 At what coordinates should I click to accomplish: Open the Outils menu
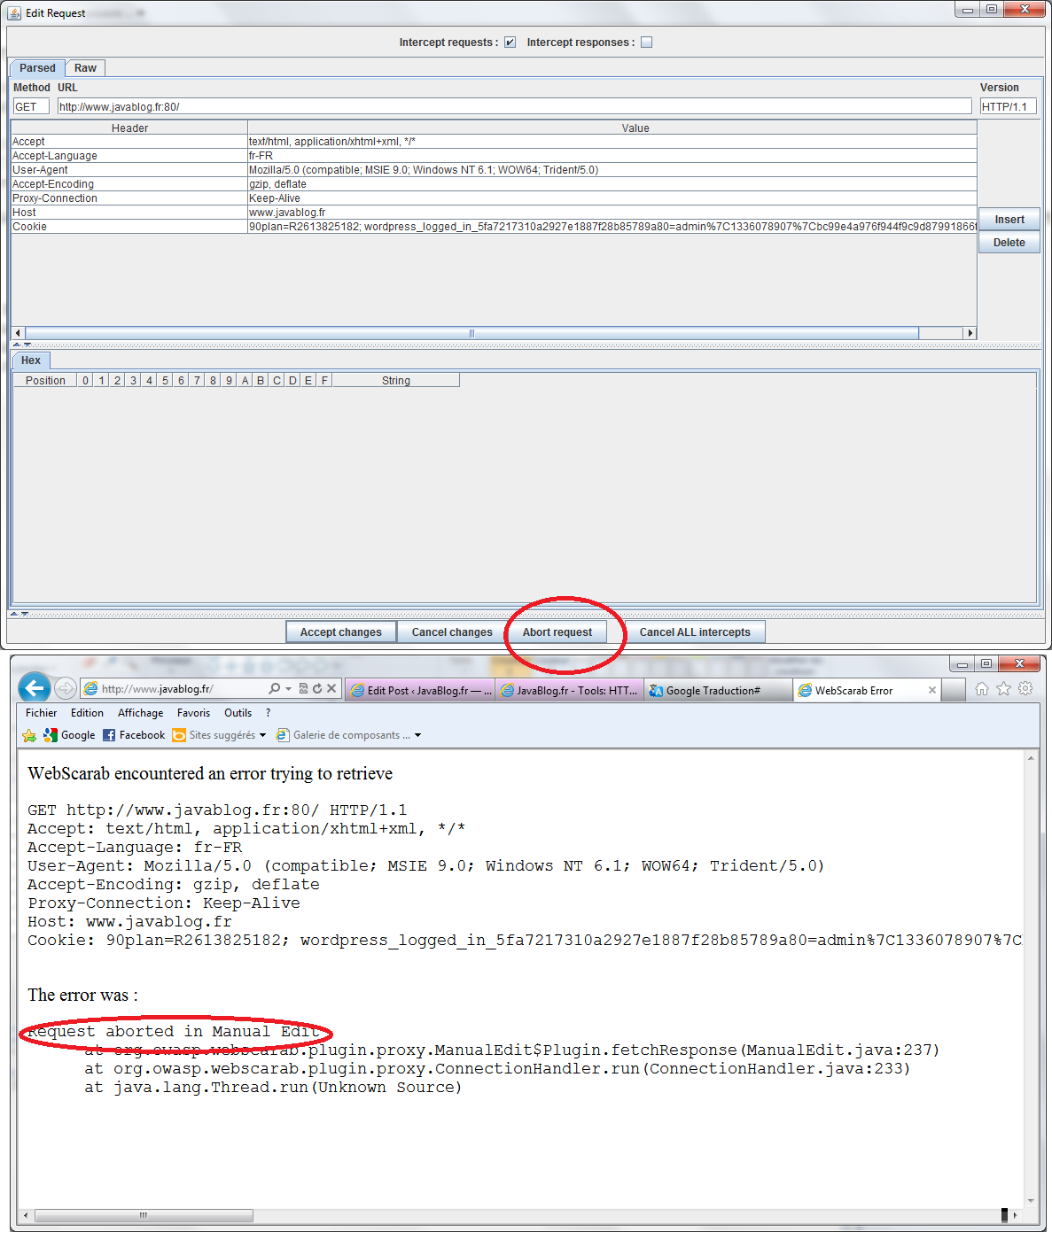[x=238, y=713]
